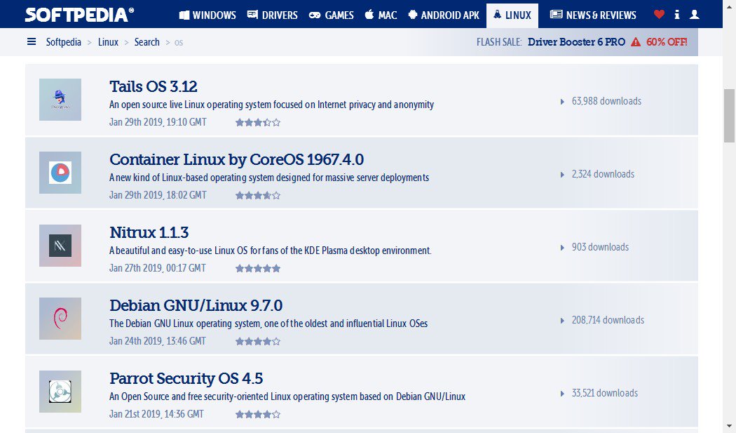The width and height of the screenshot is (736, 433).
Task: Click the Parrot Security thumbnail
Action: click(60, 391)
